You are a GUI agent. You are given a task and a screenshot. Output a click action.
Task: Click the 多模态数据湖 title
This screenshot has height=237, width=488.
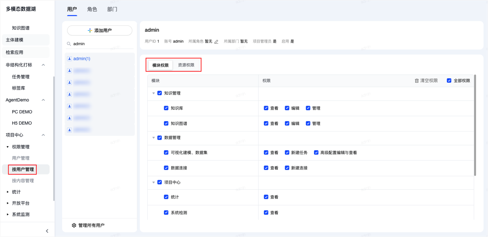click(x=21, y=9)
